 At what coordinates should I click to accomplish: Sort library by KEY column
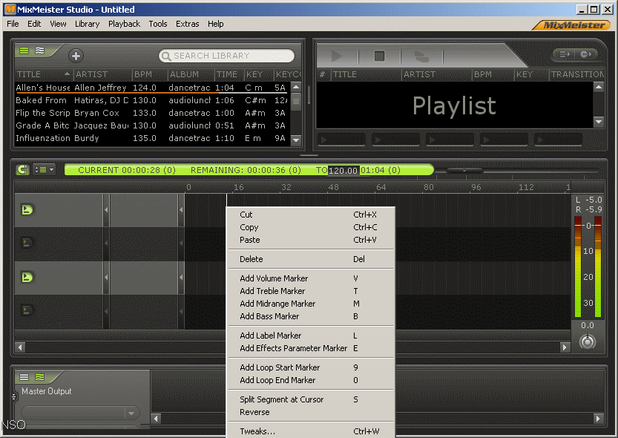tap(259, 74)
